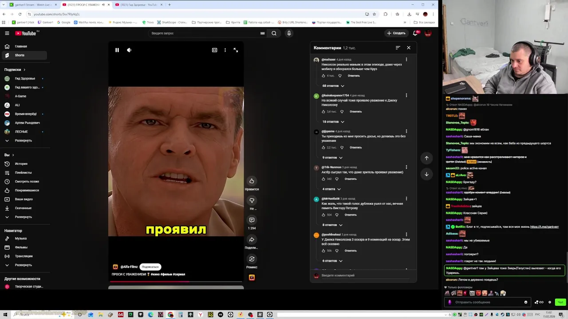This screenshot has height=319, width=568.
Task: Open @Alfa-Filmz channel link
Action: [129, 267]
